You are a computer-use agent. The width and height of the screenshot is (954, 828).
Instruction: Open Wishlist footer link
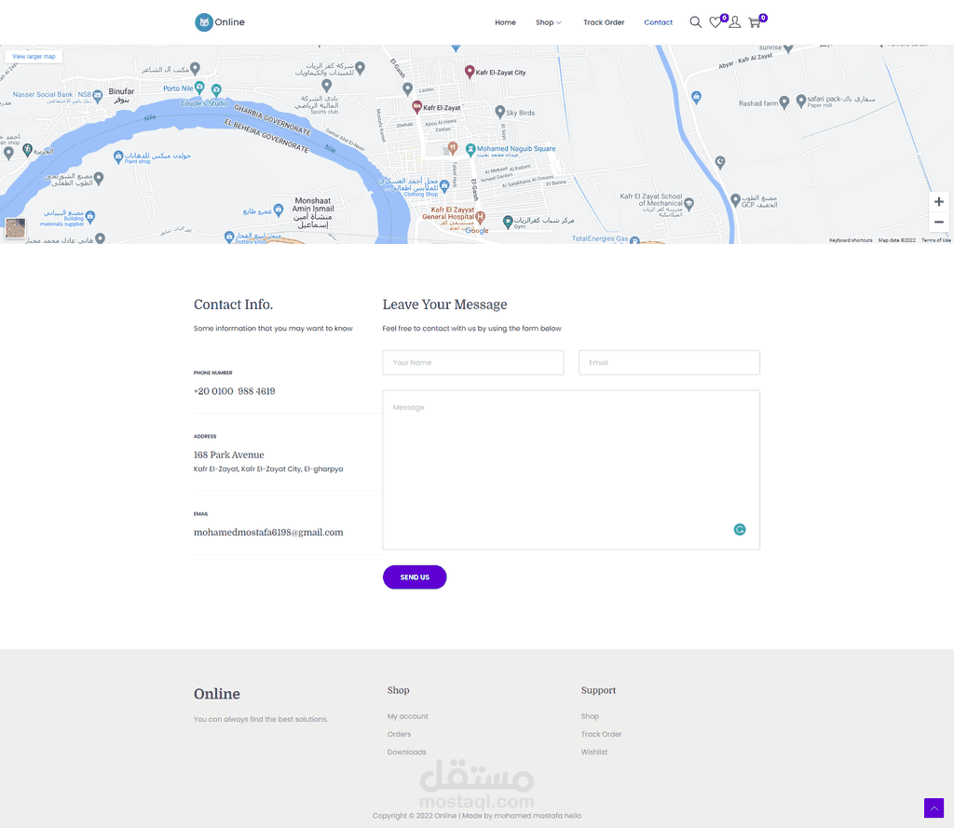(594, 752)
